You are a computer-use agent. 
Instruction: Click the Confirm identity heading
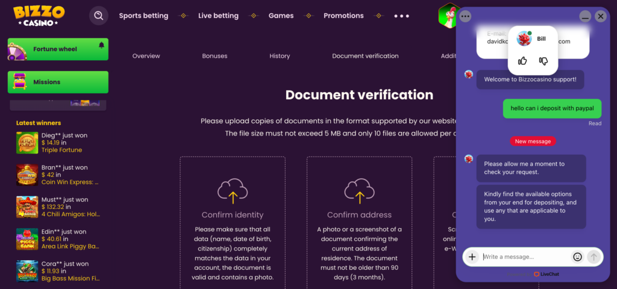(233, 215)
